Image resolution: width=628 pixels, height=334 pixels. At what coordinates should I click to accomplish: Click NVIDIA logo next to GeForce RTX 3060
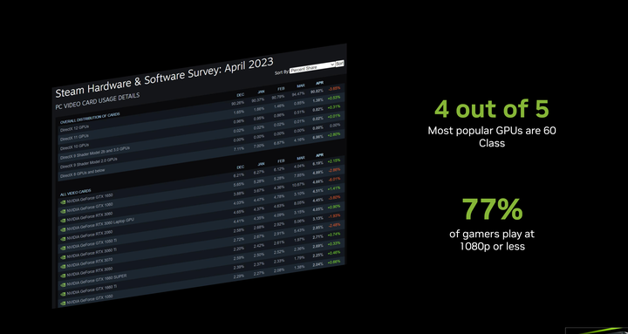pyautogui.click(x=62, y=221)
